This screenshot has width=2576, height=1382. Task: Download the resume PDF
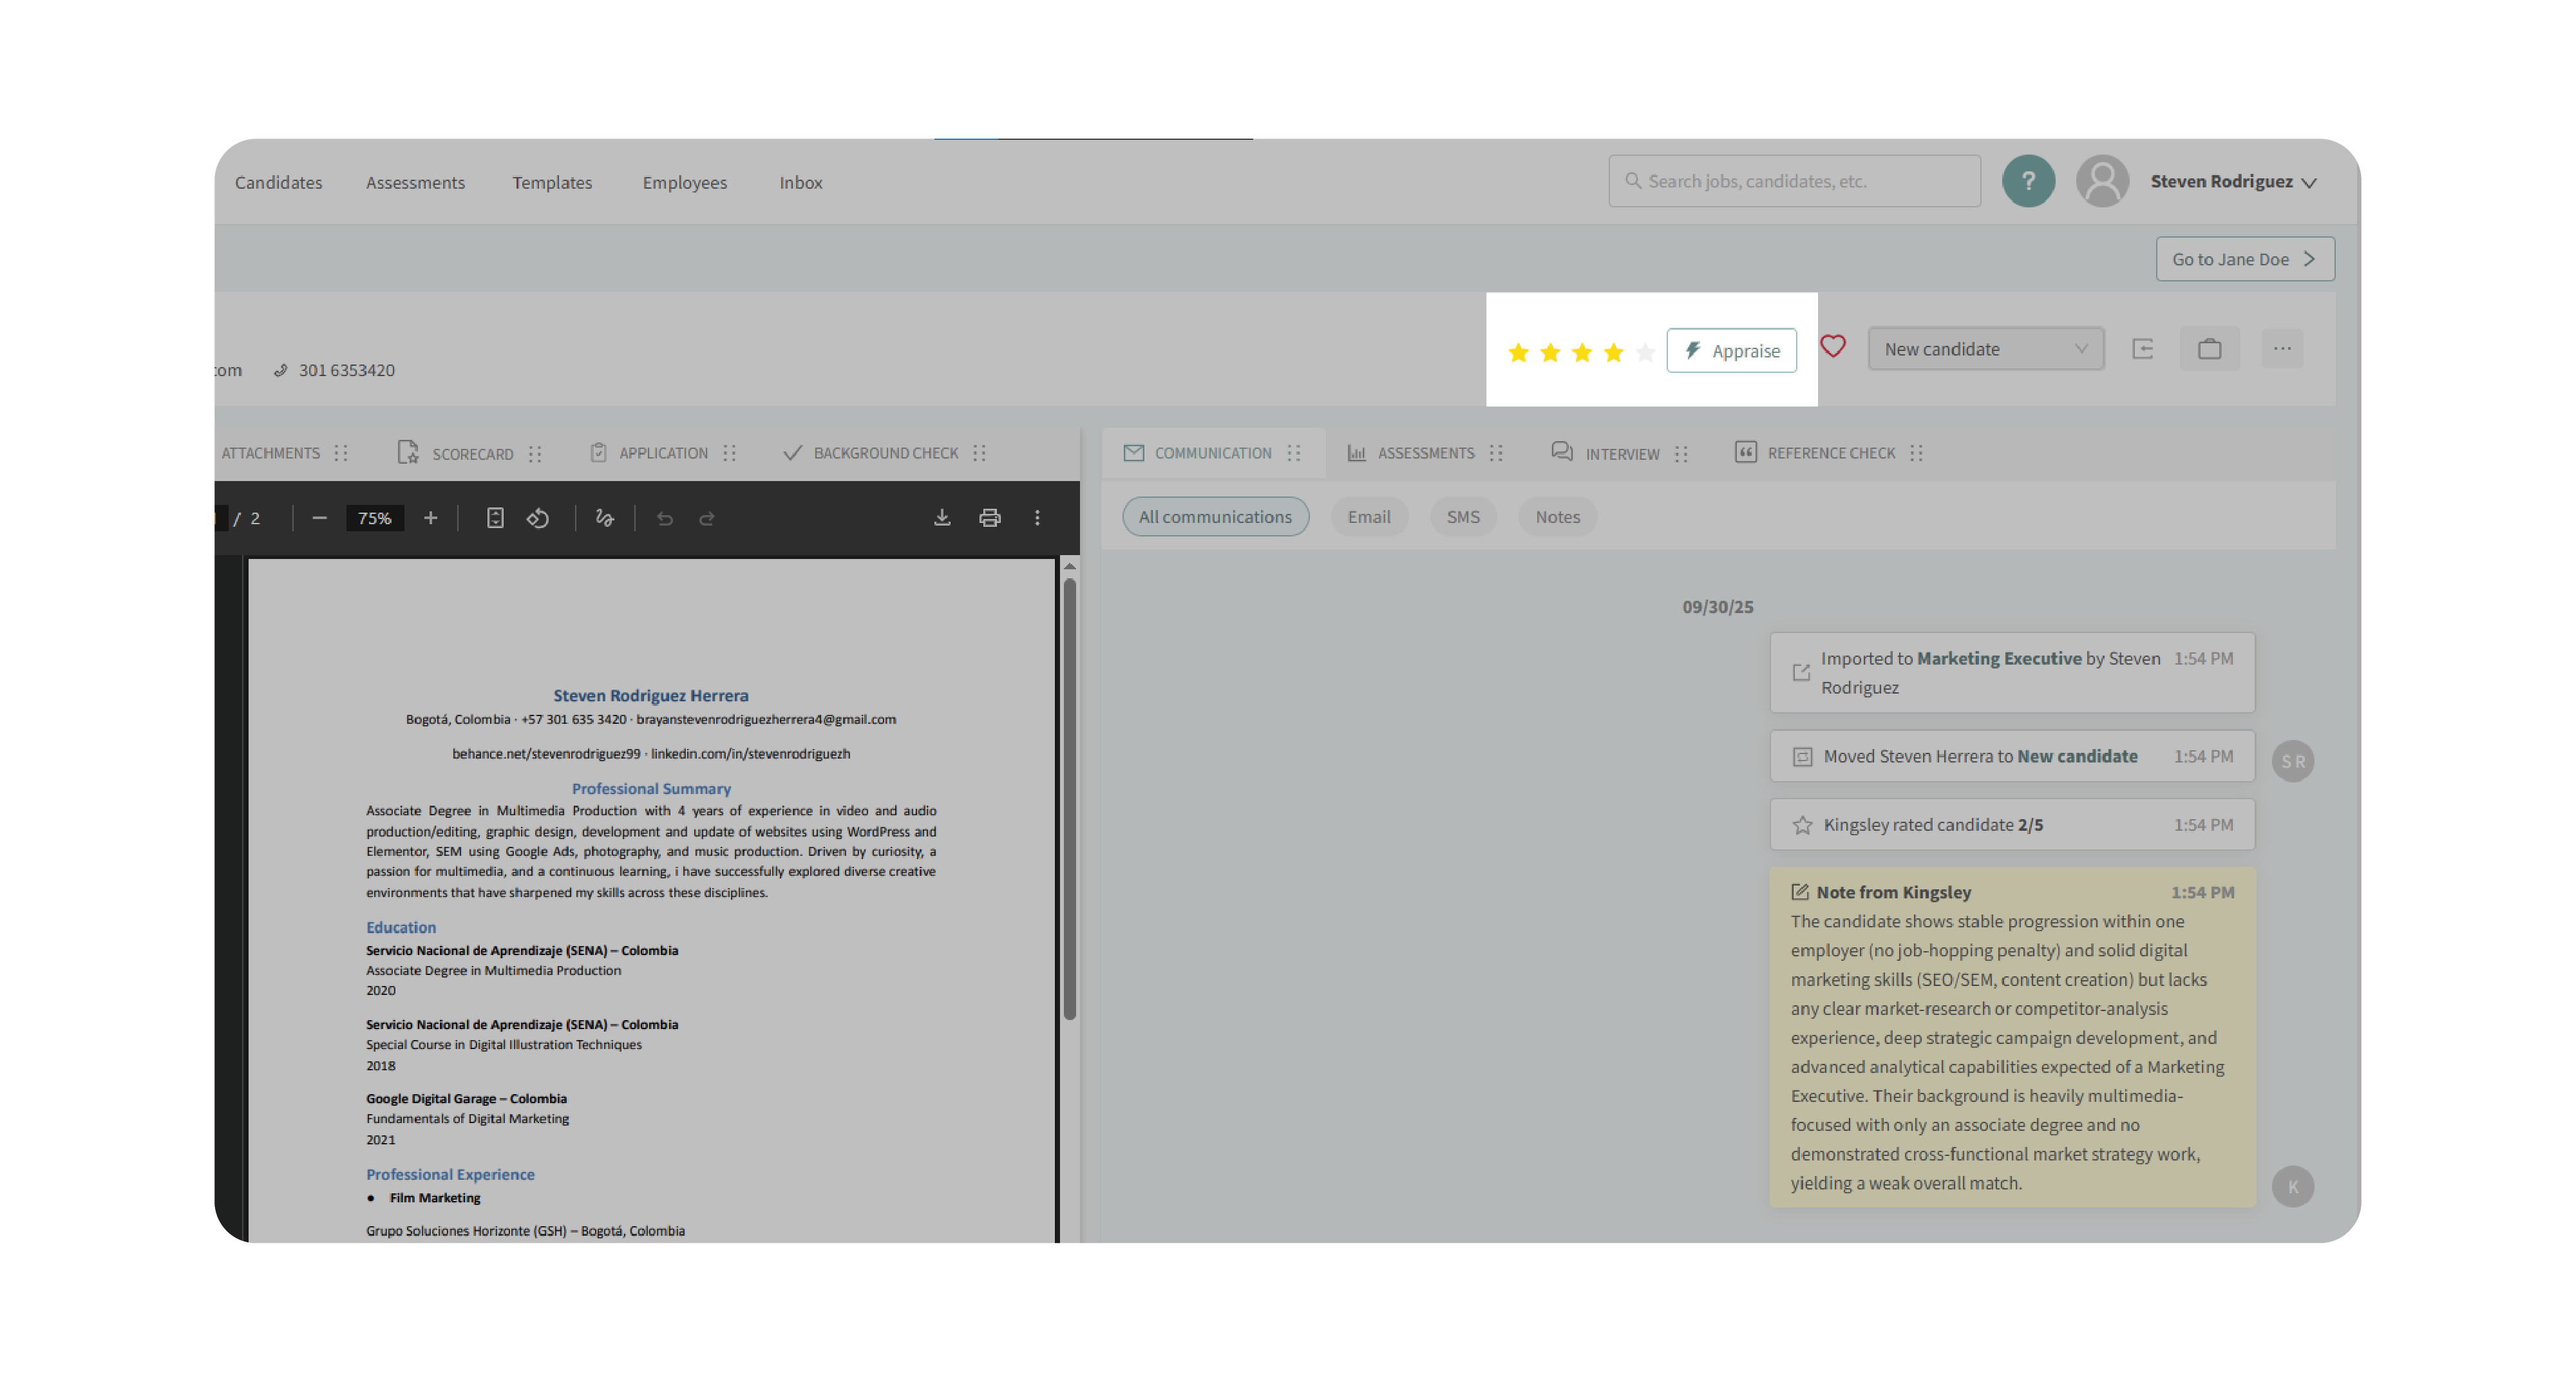(x=942, y=518)
